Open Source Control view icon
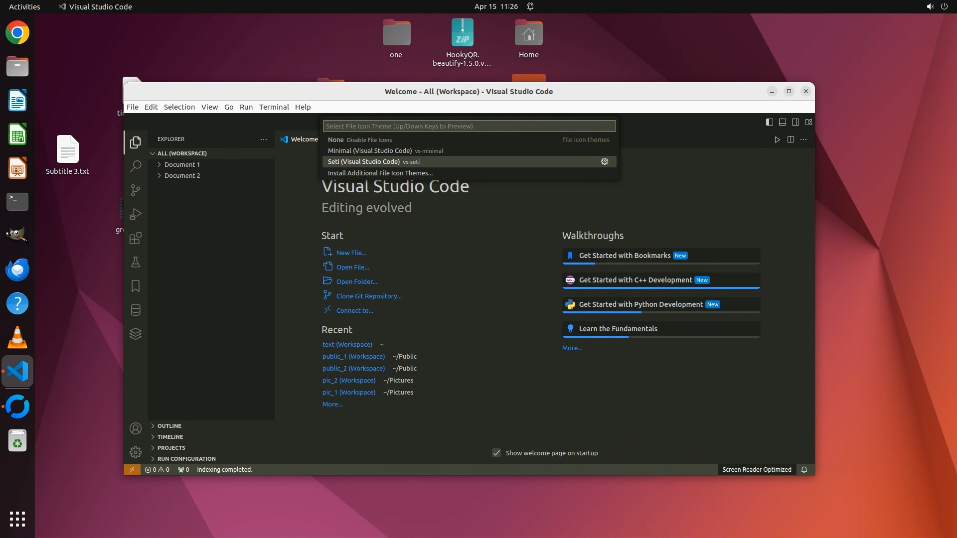The width and height of the screenshot is (957, 538). click(136, 190)
